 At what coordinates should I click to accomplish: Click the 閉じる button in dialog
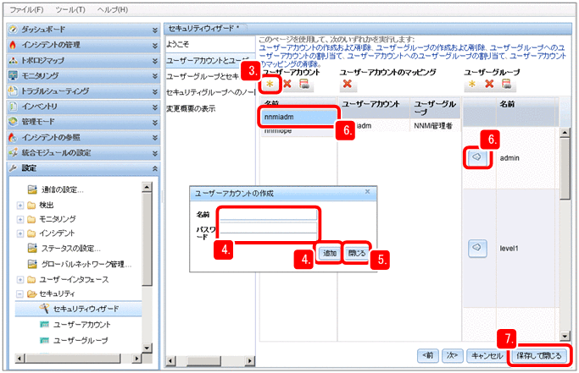357,253
